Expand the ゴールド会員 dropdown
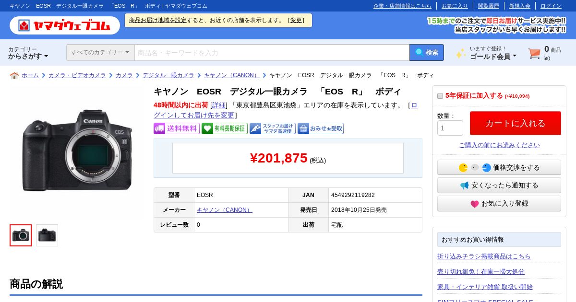 click(493, 56)
